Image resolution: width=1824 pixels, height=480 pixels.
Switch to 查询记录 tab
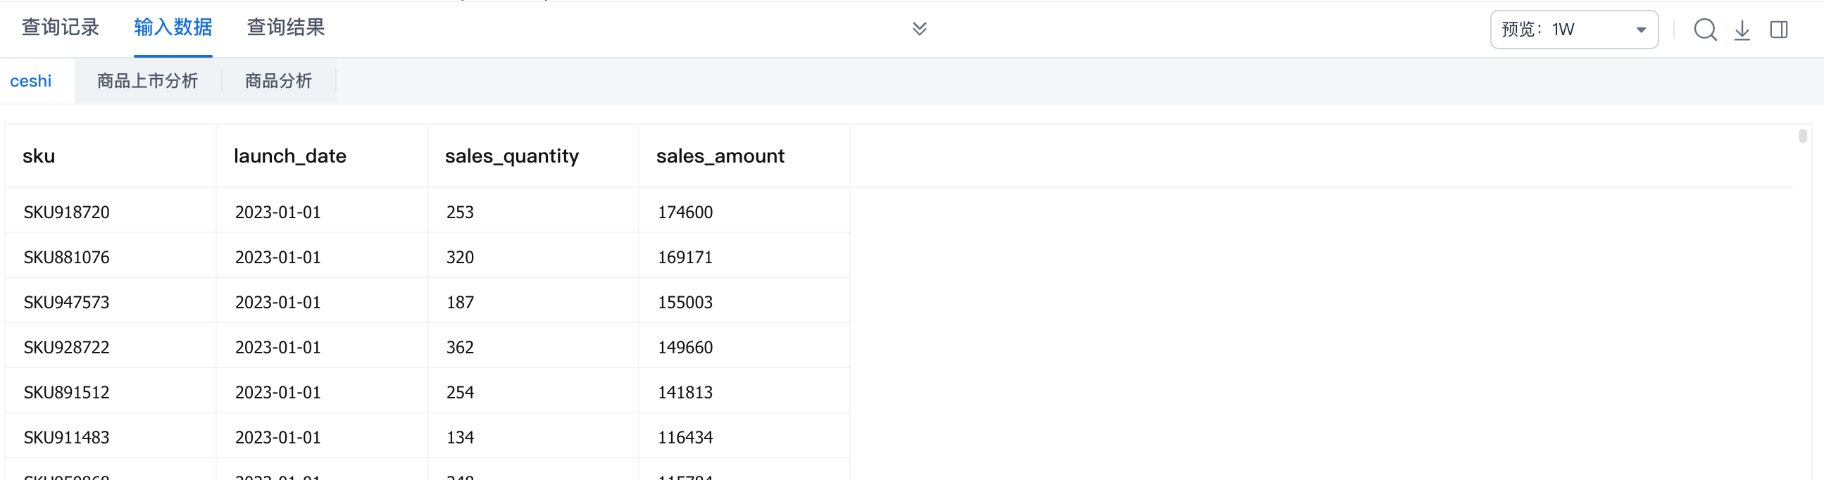coord(60,27)
